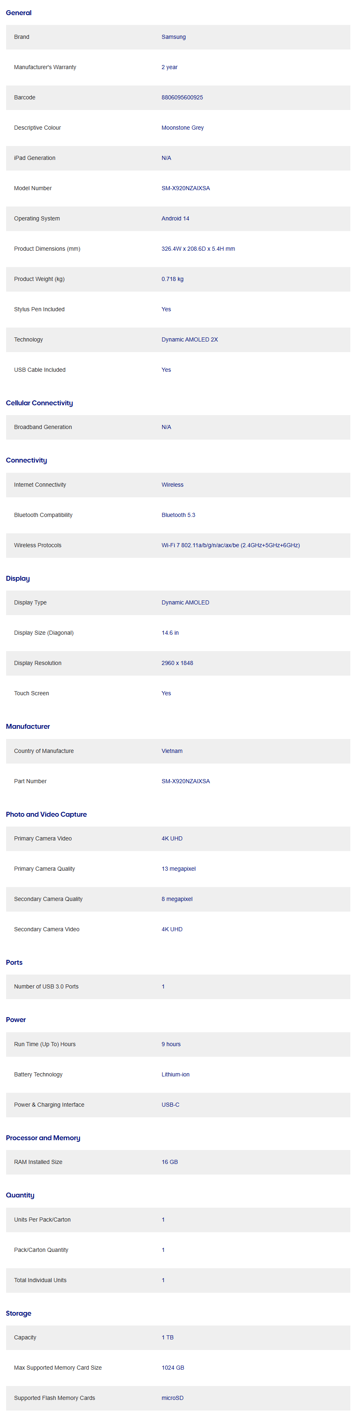Click the barcode number 8806095600925
Viewport: 354px width, 1413px height.
pos(182,98)
